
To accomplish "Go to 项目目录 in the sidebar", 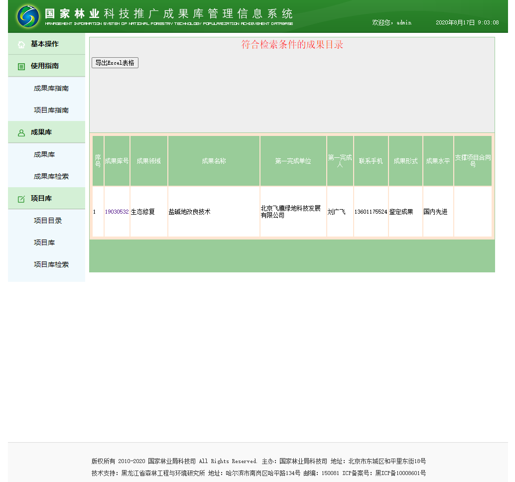I will [x=48, y=221].
